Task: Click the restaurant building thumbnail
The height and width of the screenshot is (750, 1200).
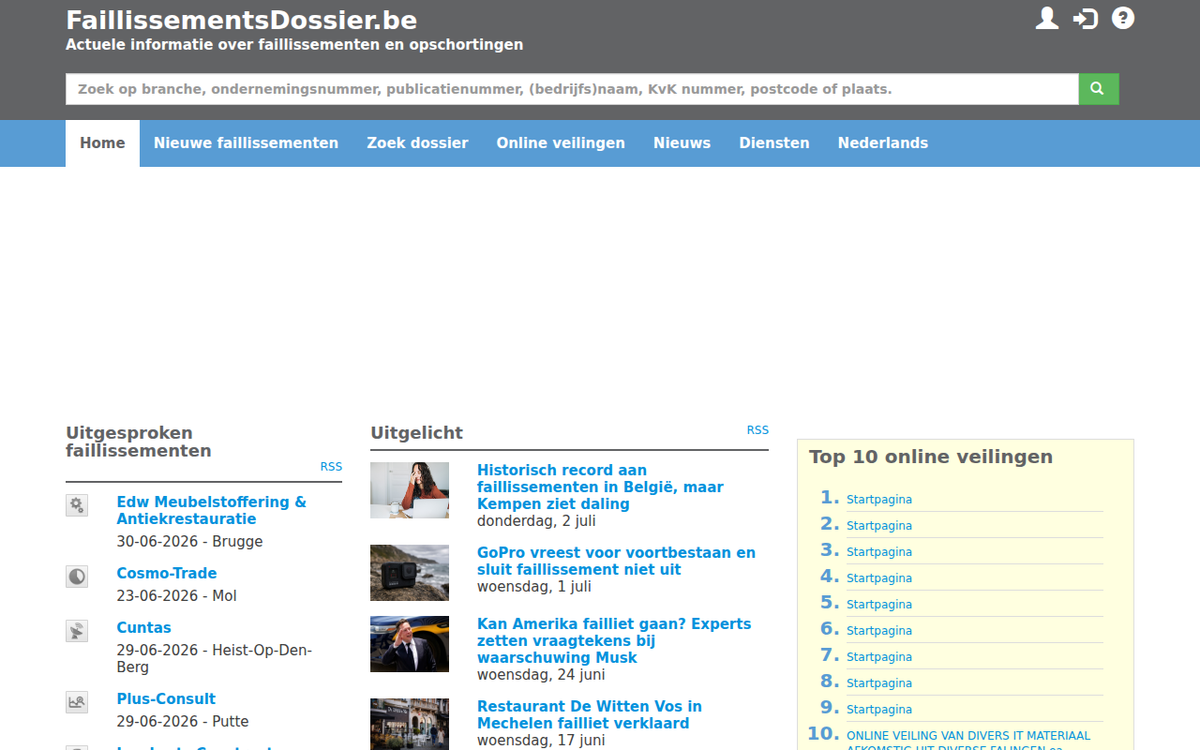Action: pos(410,724)
